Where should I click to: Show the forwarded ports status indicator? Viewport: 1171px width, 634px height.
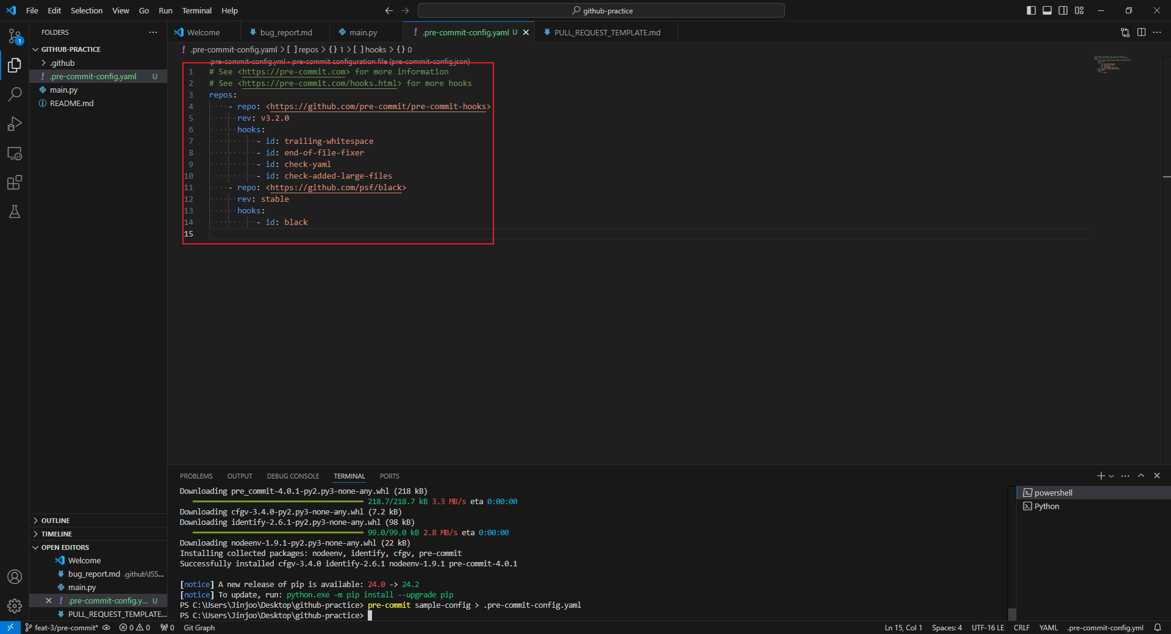(x=167, y=627)
